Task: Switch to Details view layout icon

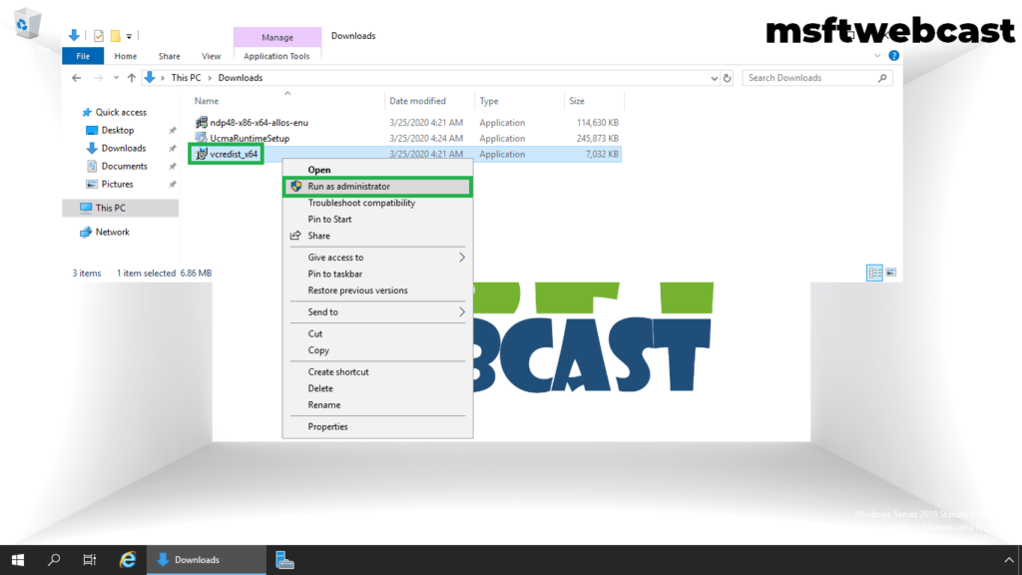Action: coord(874,273)
